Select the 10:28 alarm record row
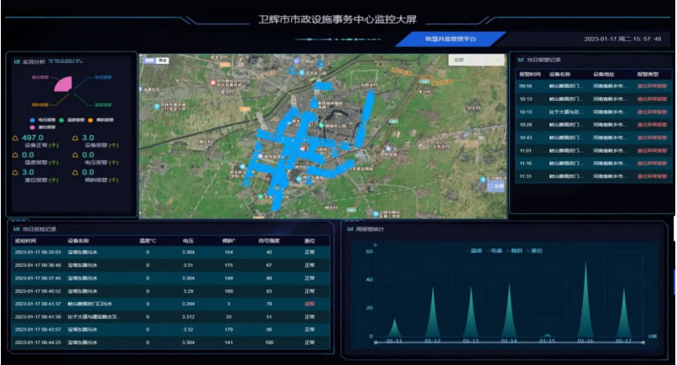The image size is (677, 365). (594, 125)
